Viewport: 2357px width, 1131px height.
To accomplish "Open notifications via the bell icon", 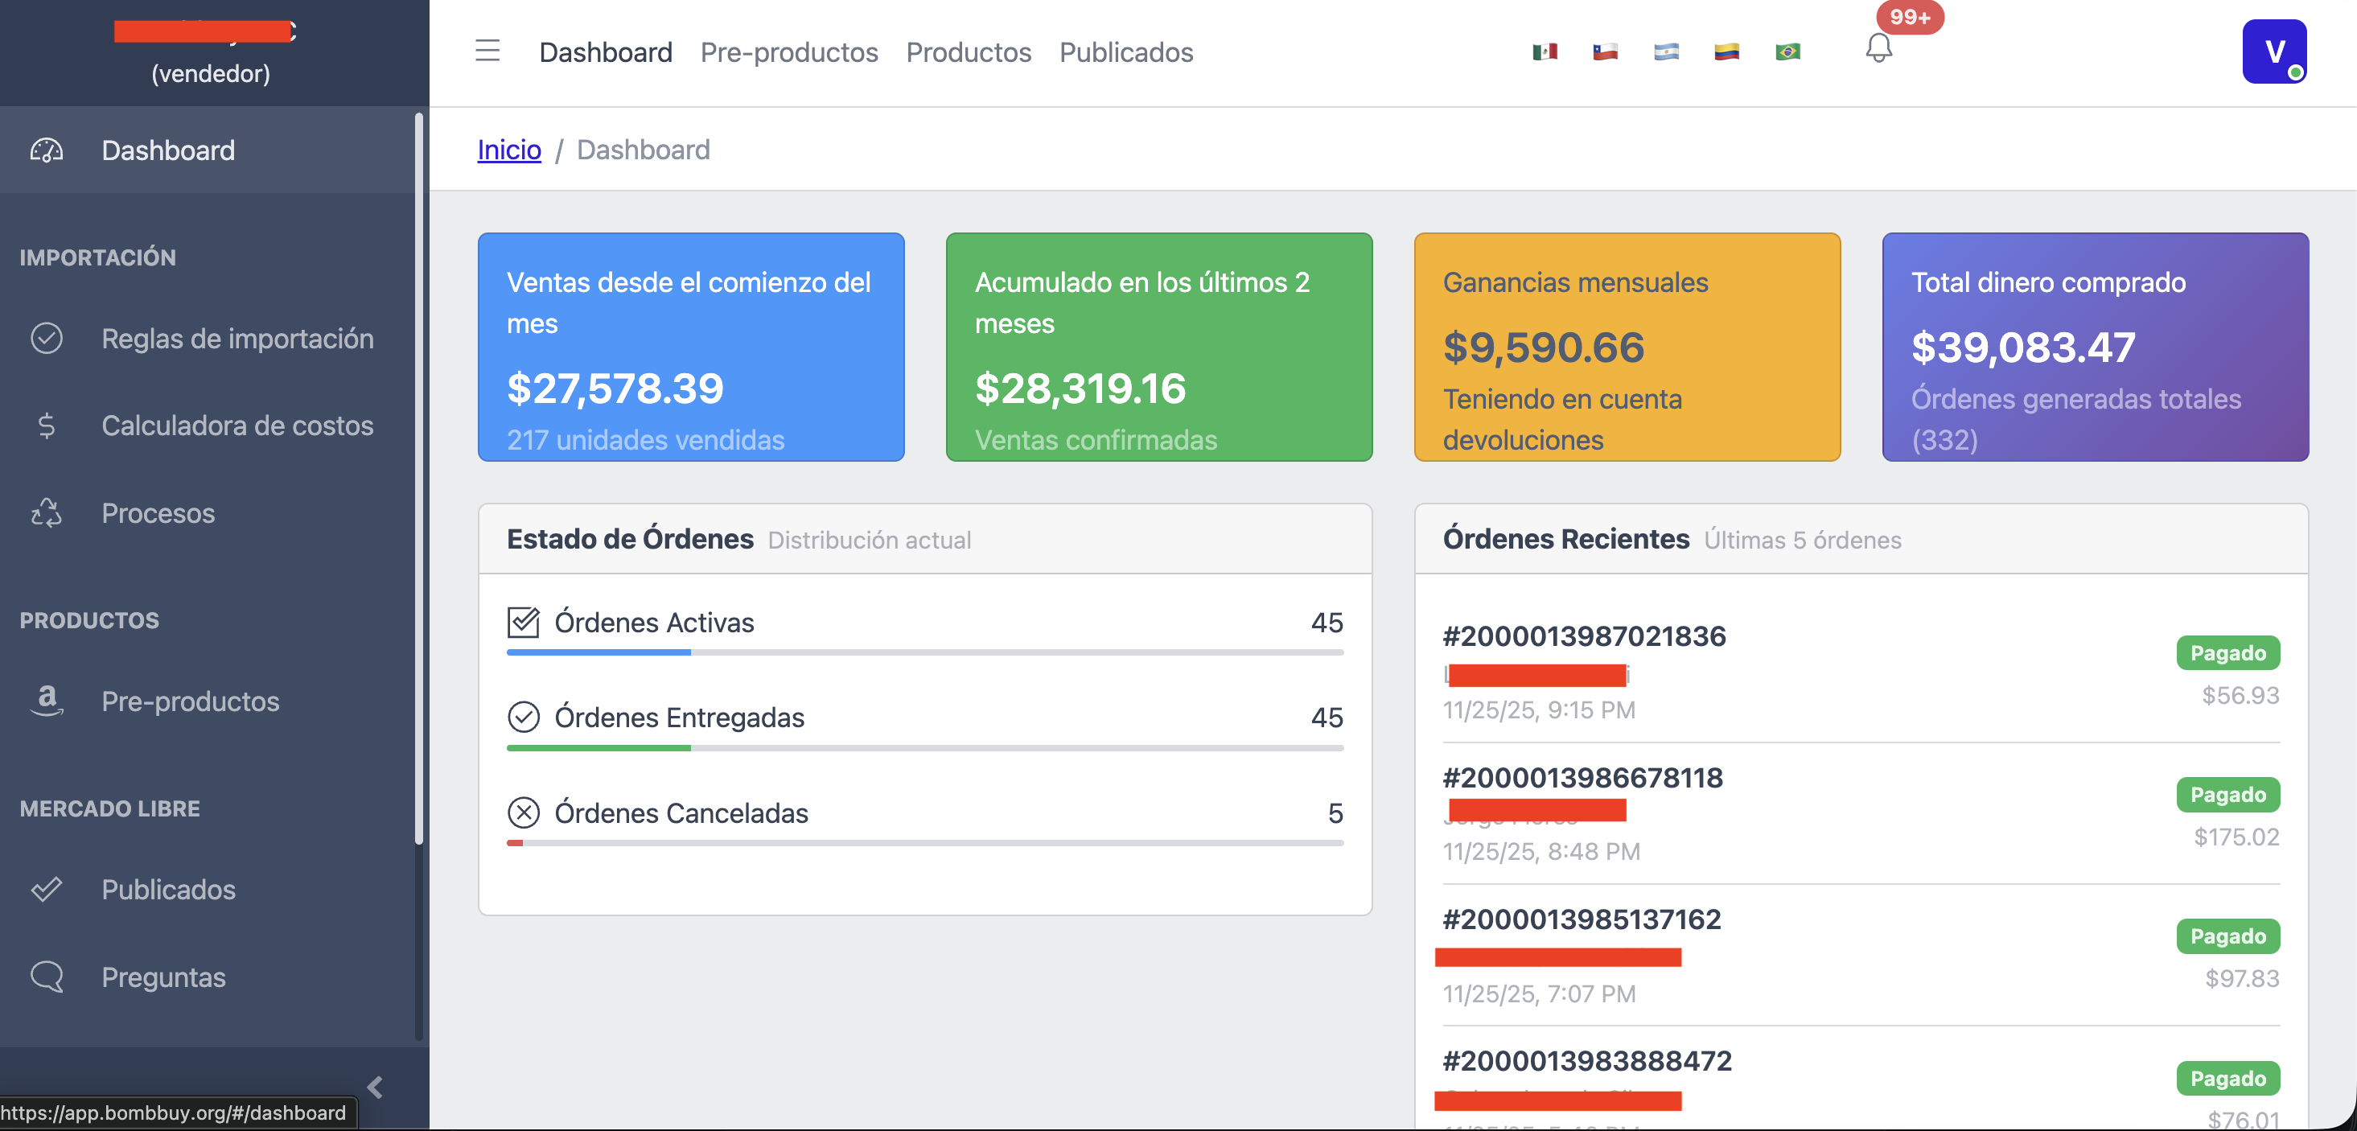I will point(1880,51).
